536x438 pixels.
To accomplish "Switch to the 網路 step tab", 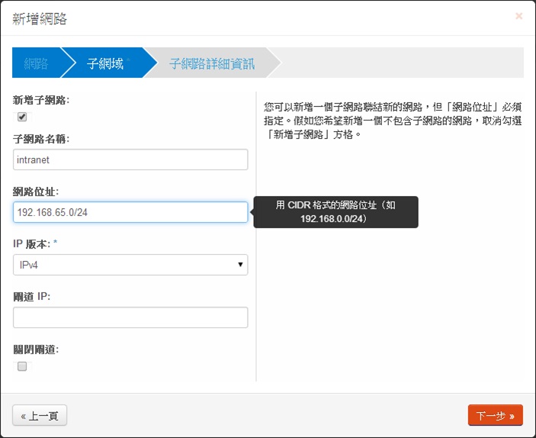I will coord(36,63).
